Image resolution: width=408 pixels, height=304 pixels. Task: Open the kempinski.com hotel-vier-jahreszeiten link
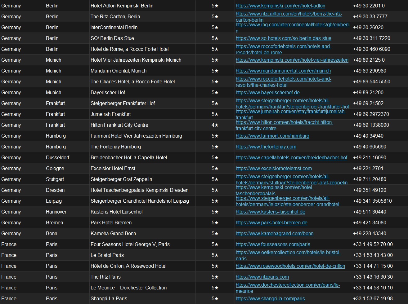292,60
